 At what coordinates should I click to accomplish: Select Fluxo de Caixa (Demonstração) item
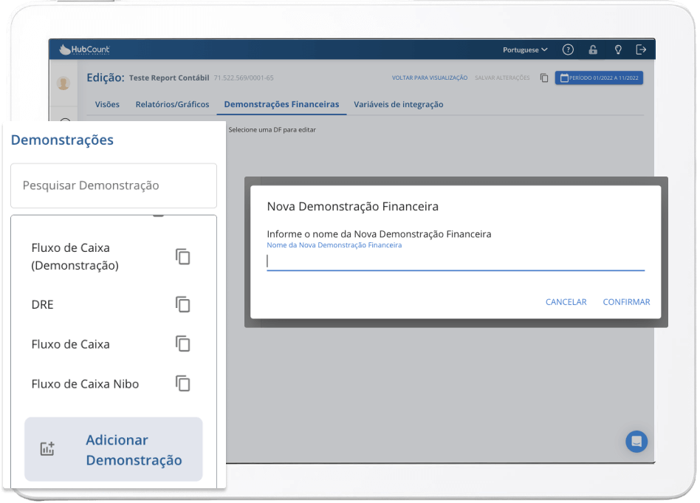click(75, 256)
